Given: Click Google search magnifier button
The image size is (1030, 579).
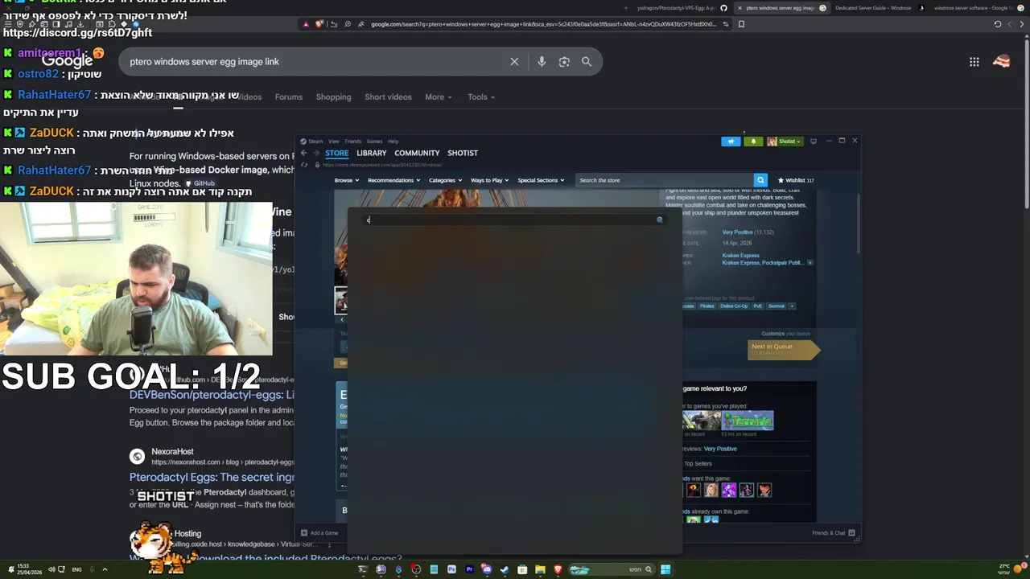Looking at the screenshot, I should [587, 62].
